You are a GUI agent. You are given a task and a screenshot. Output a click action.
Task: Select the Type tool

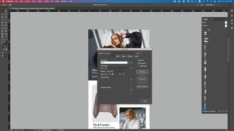click(x=3, y=20)
